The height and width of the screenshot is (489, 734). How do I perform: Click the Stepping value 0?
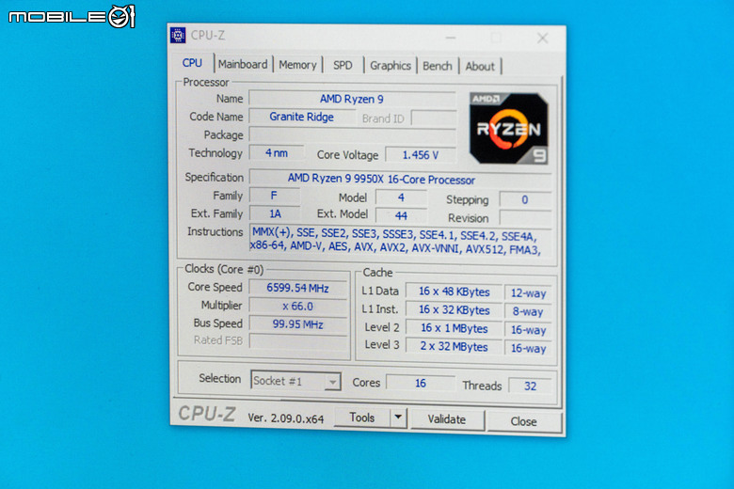point(525,199)
